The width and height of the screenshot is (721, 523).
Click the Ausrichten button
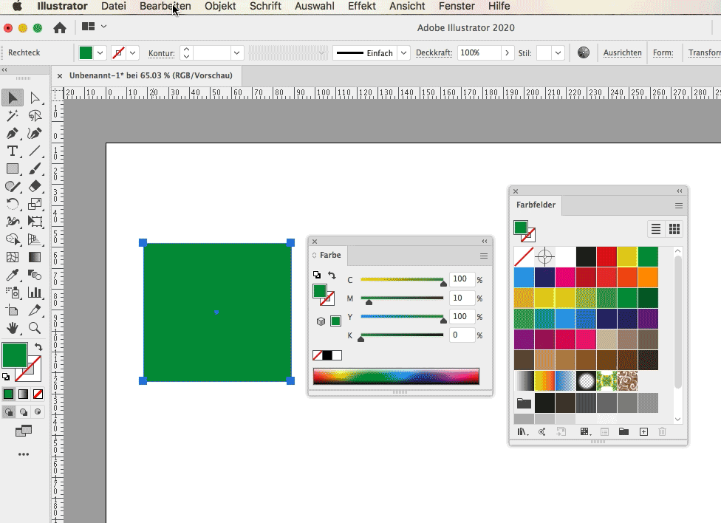pos(622,53)
